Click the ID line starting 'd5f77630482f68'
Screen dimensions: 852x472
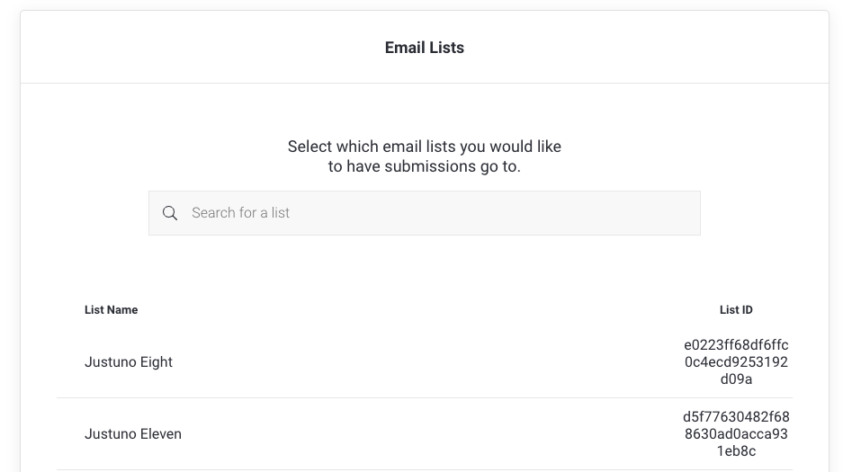pos(736,416)
